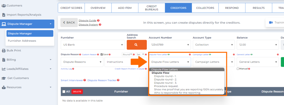
Task: Click the help icon beside Smart Interviewer
Action: (x=85, y=80)
